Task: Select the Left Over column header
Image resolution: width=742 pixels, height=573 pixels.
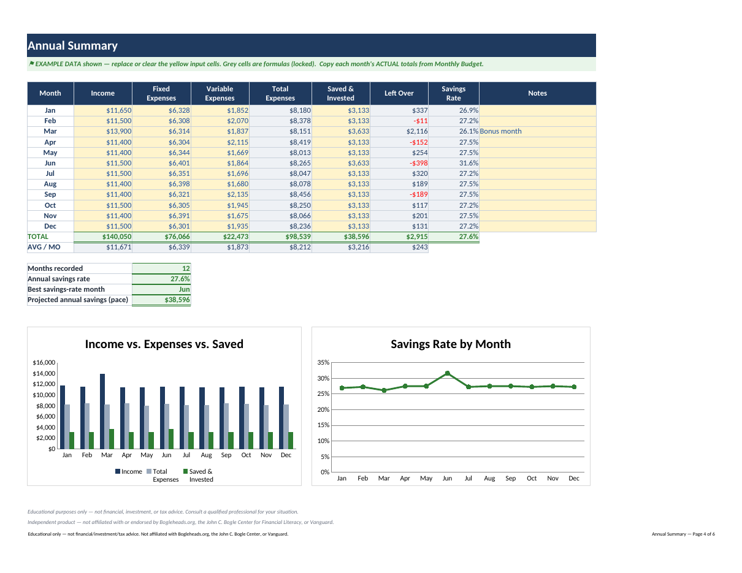Action: click(x=399, y=93)
